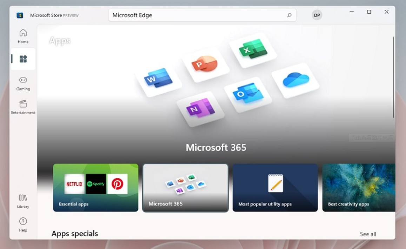Select the Apps sidebar icon

pyautogui.click(x=23, y=59)
